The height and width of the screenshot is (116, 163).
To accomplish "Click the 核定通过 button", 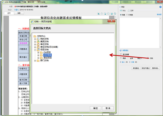I will click(136, 68).
